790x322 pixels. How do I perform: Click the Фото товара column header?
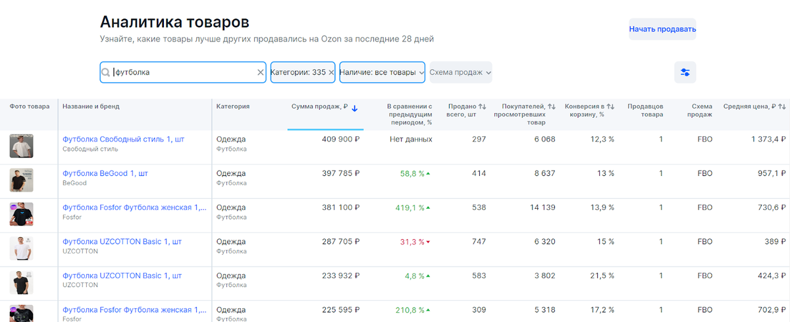click(x=29, y=106)
